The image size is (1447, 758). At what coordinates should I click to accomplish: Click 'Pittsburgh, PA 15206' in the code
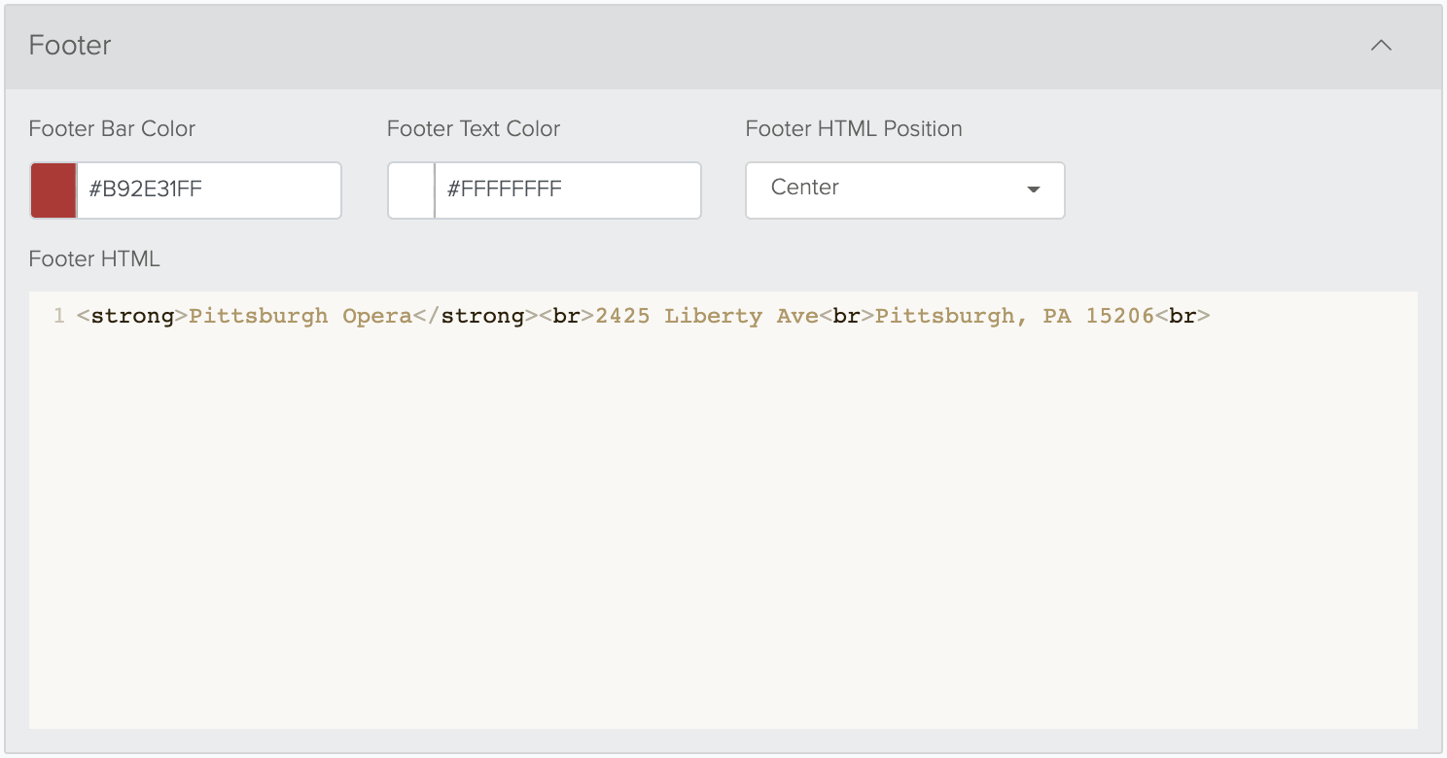point(1015,317)
